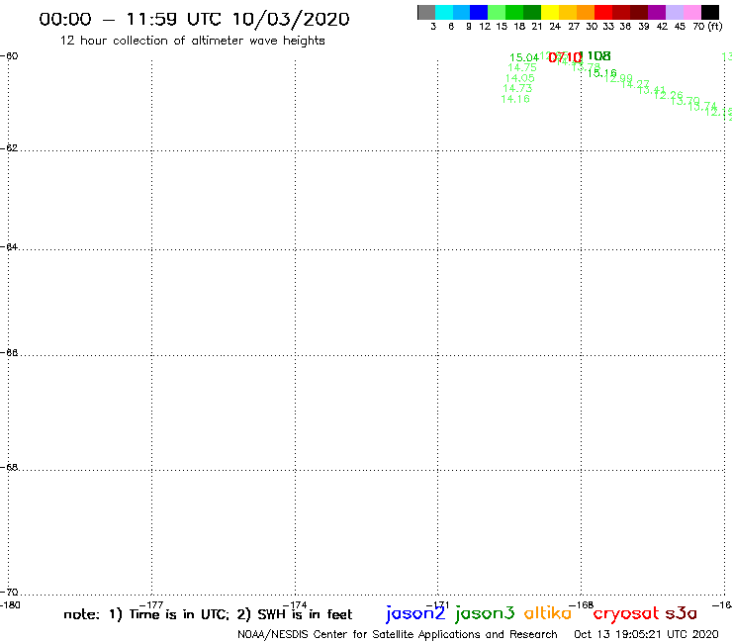Click the '00:00' start time in the title

point(65,19)
